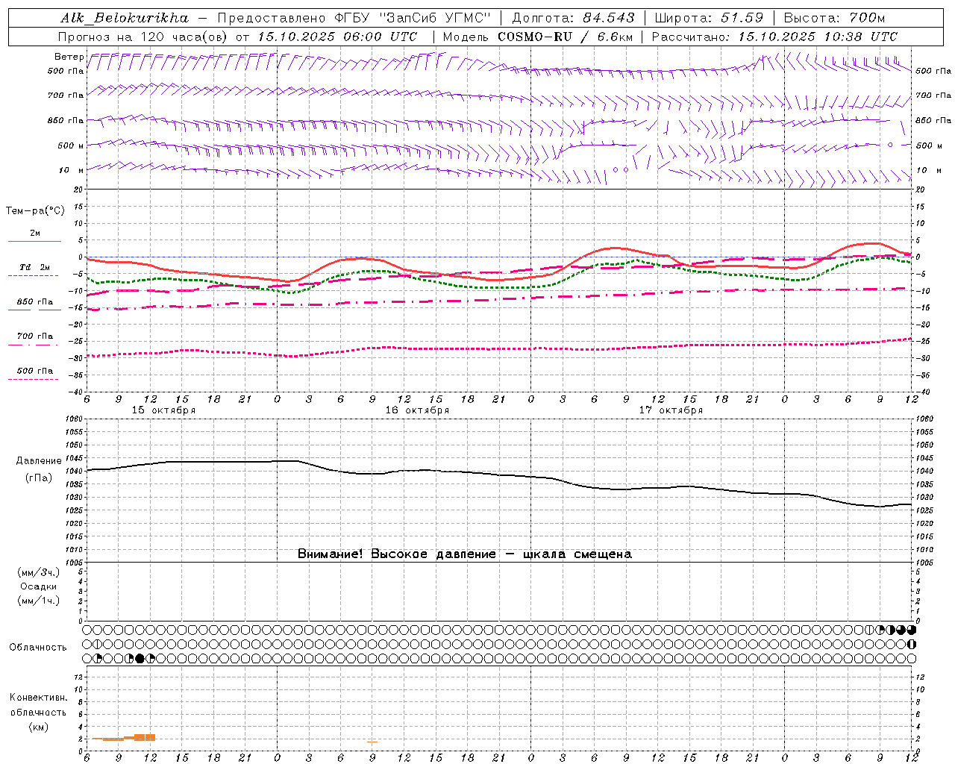
Task: Select the "ЗапСиб УГМС" provider text
Action: tap(434, 18)
